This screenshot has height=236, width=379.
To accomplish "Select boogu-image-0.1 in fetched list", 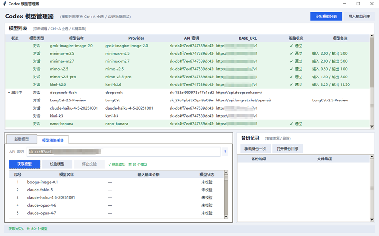I will [117, 182].
